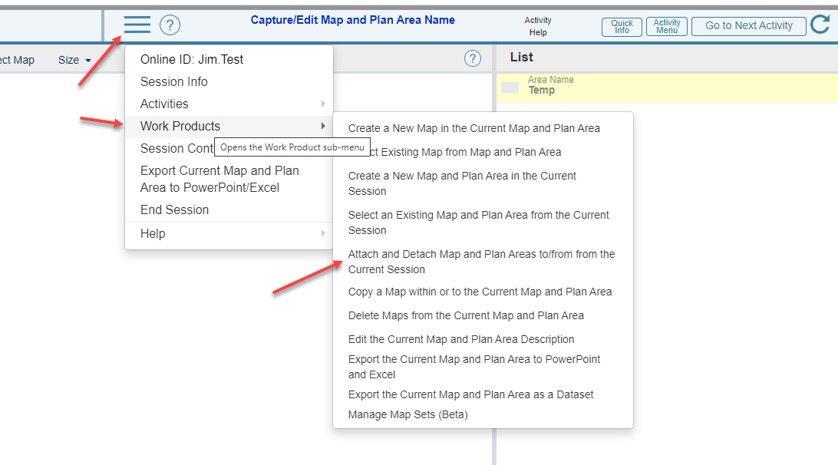
Task: Choose Create a New Map in the Current Map and Plan Area
Action: click(483, 128)
